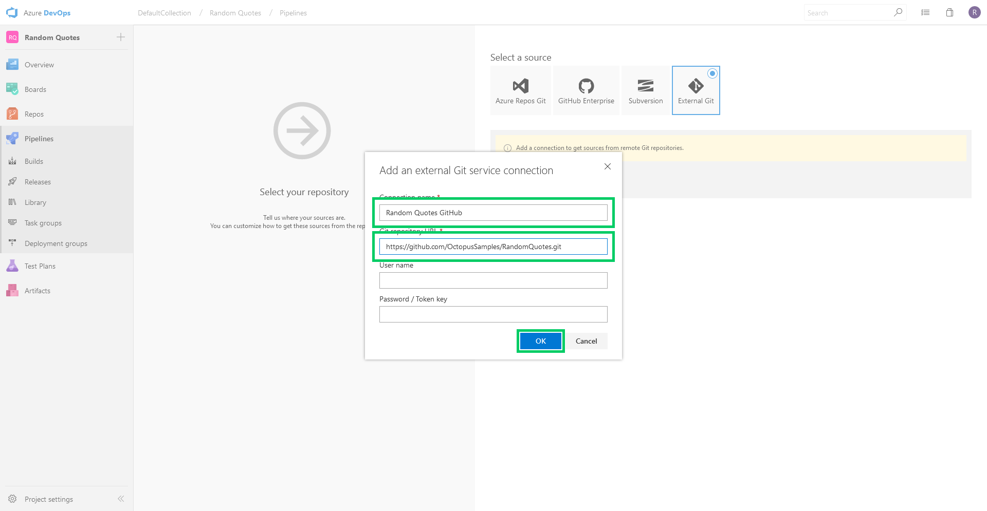Click the Password / Token key field
The width and height of the screenshot is (987, 511).
[x=493, y=314]
